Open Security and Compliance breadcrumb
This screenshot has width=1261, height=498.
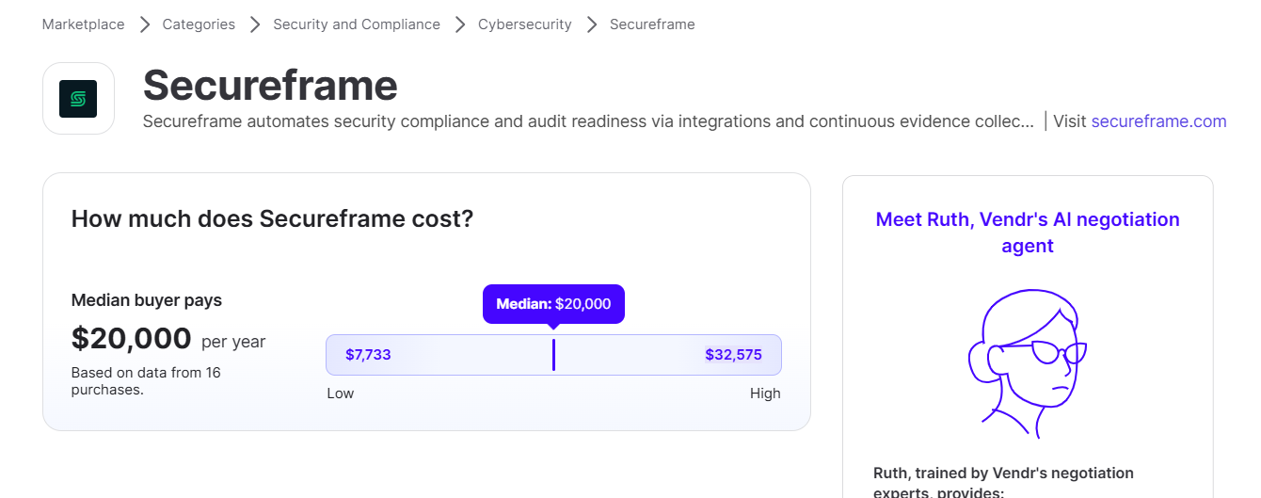tap(357, 24)
